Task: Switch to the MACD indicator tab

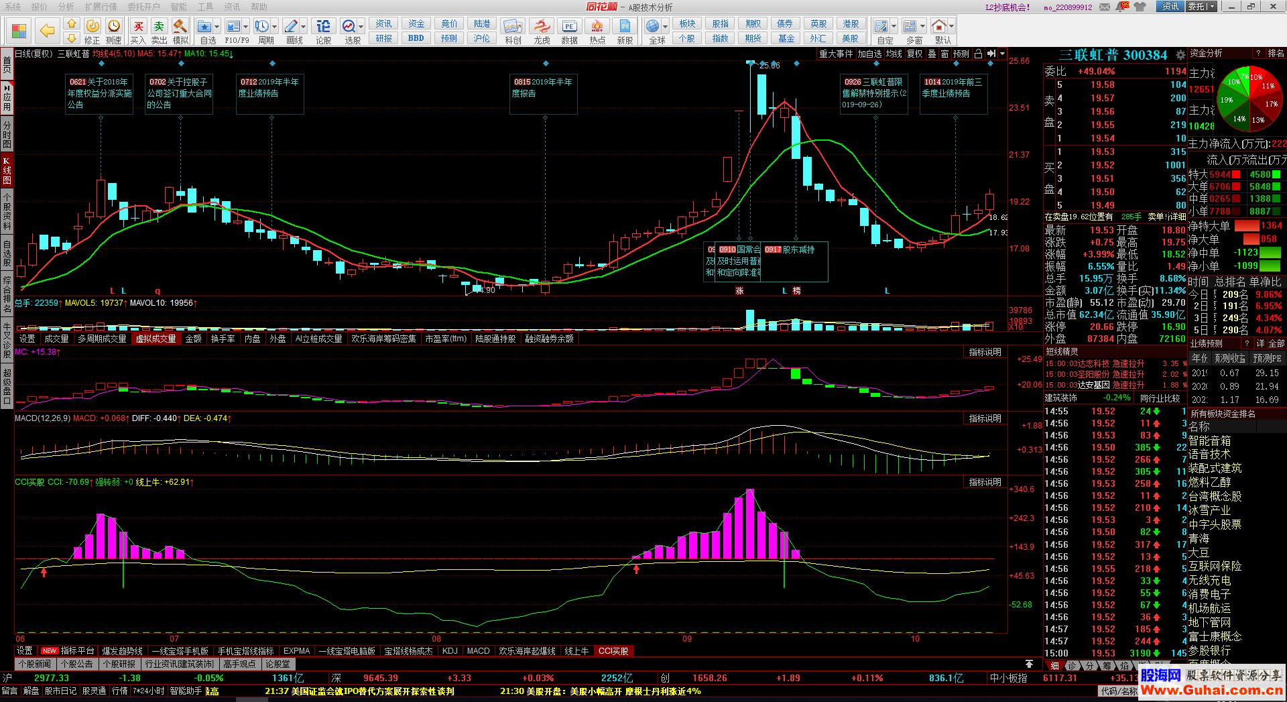Action: coord(478,651)
